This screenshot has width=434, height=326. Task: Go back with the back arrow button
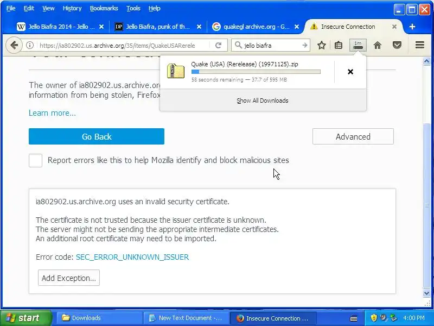(14, 45)
